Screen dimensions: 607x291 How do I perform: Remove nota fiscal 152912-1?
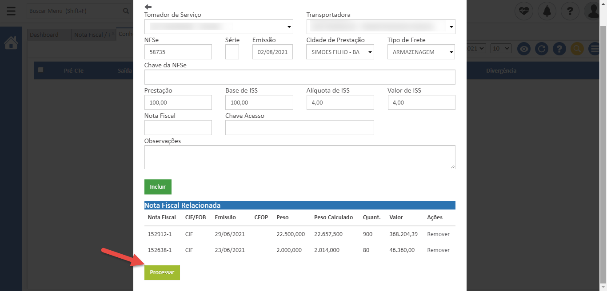(x=438, y=234)
